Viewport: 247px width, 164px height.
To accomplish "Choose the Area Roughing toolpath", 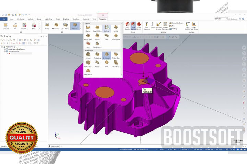I will coord(66,26).
